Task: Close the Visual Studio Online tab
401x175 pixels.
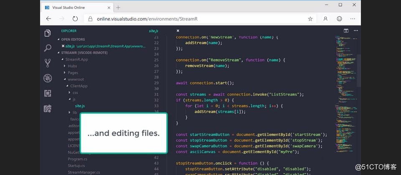Action: click(109, 7)
